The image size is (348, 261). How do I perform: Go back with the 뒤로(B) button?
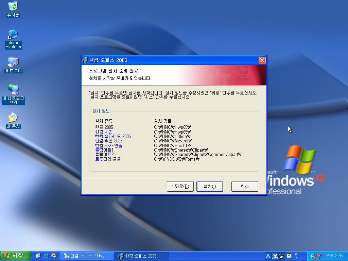[x=180, y=186]
